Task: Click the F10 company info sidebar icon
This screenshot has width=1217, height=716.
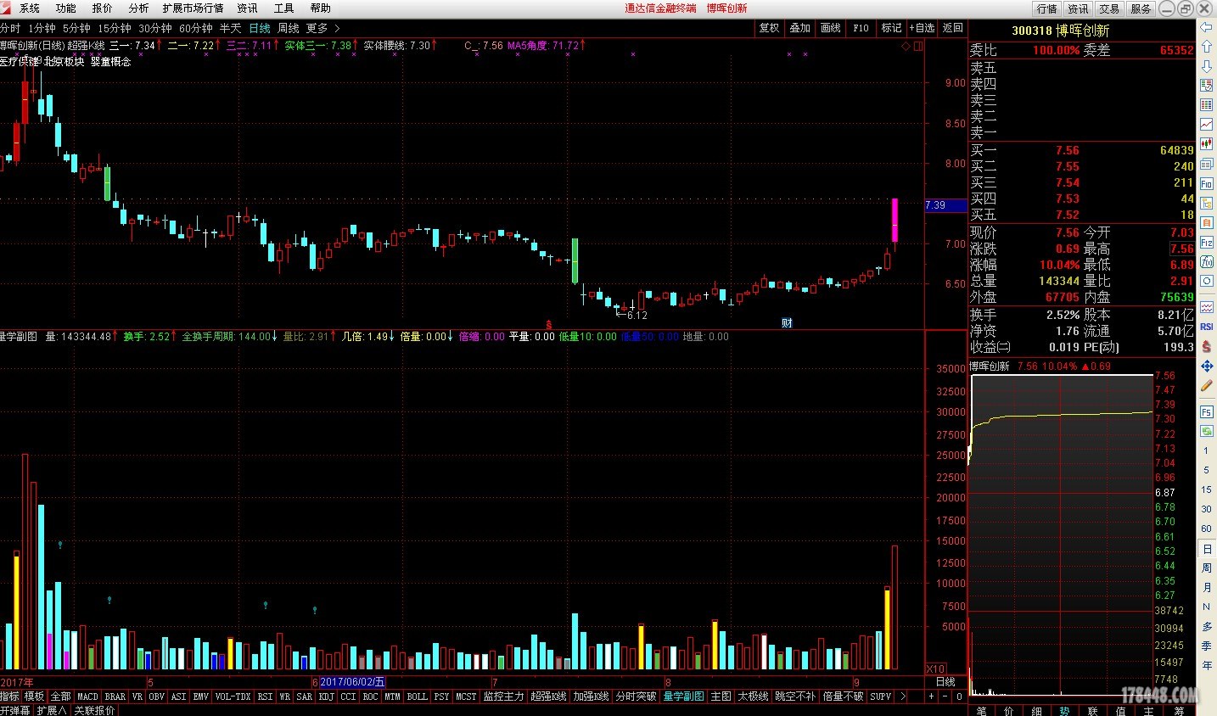Action: click(1206, 183)
